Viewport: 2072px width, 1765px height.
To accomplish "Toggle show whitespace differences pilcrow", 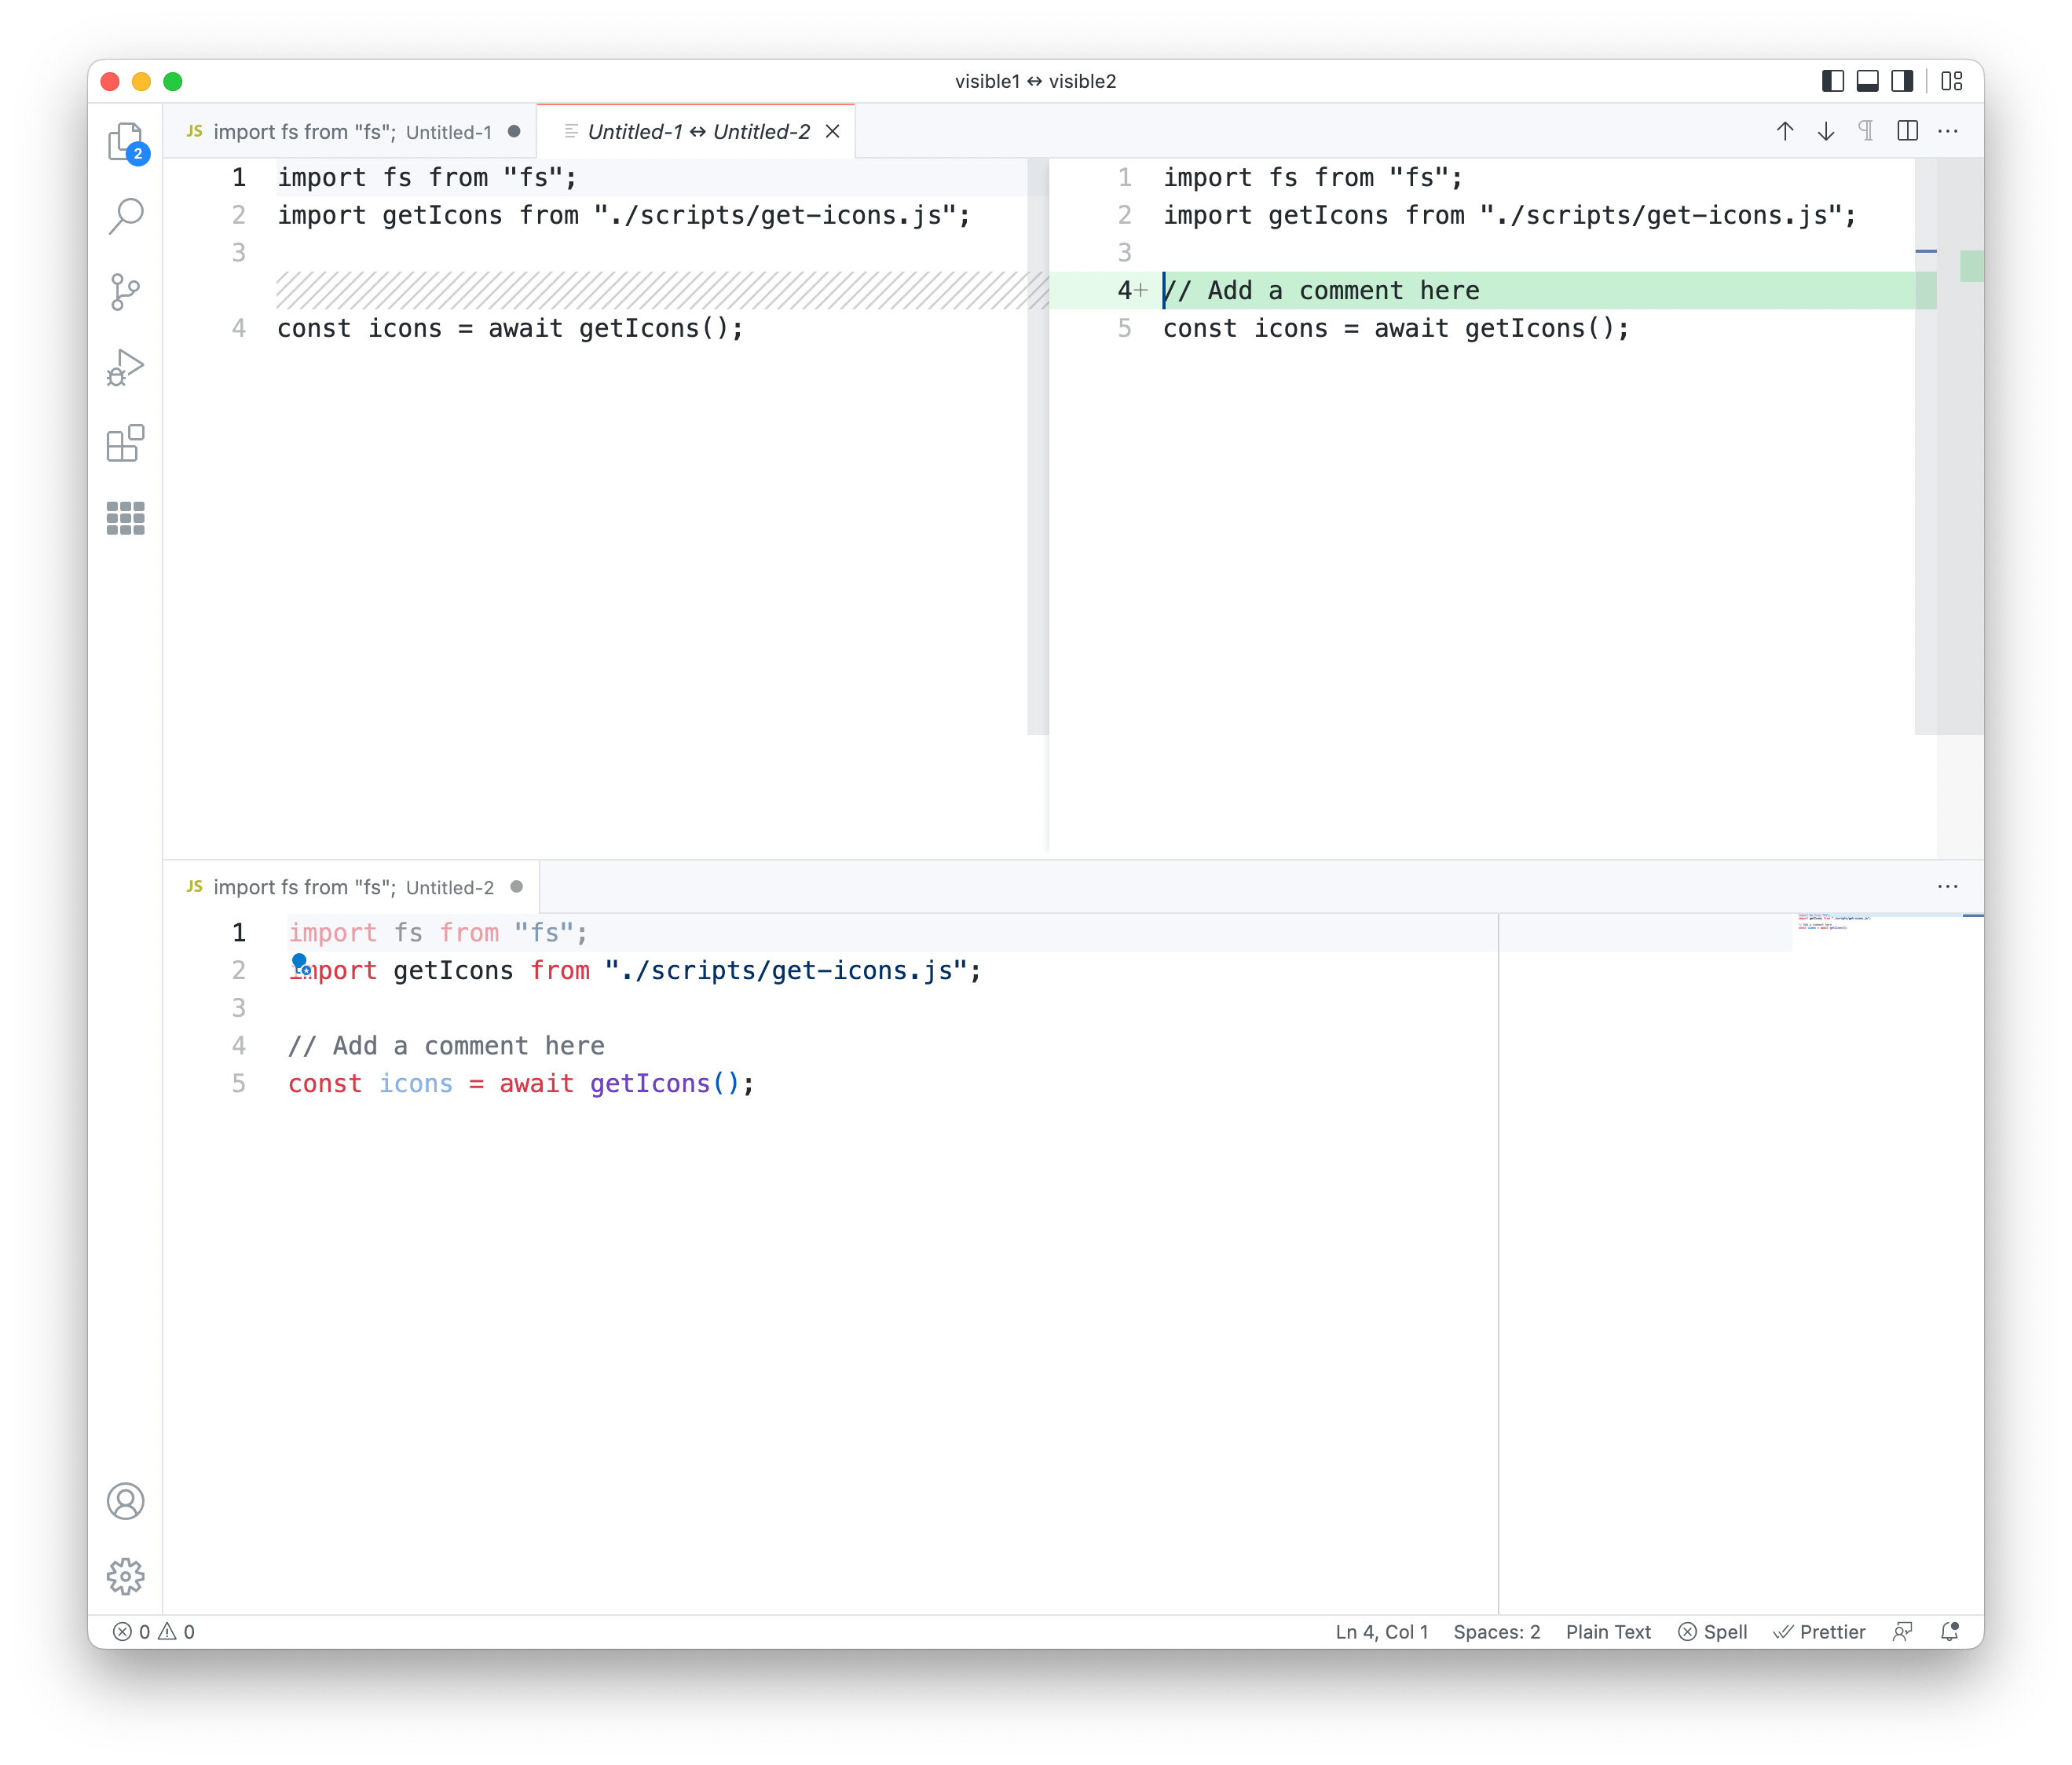I will [x=1866, y=131].
